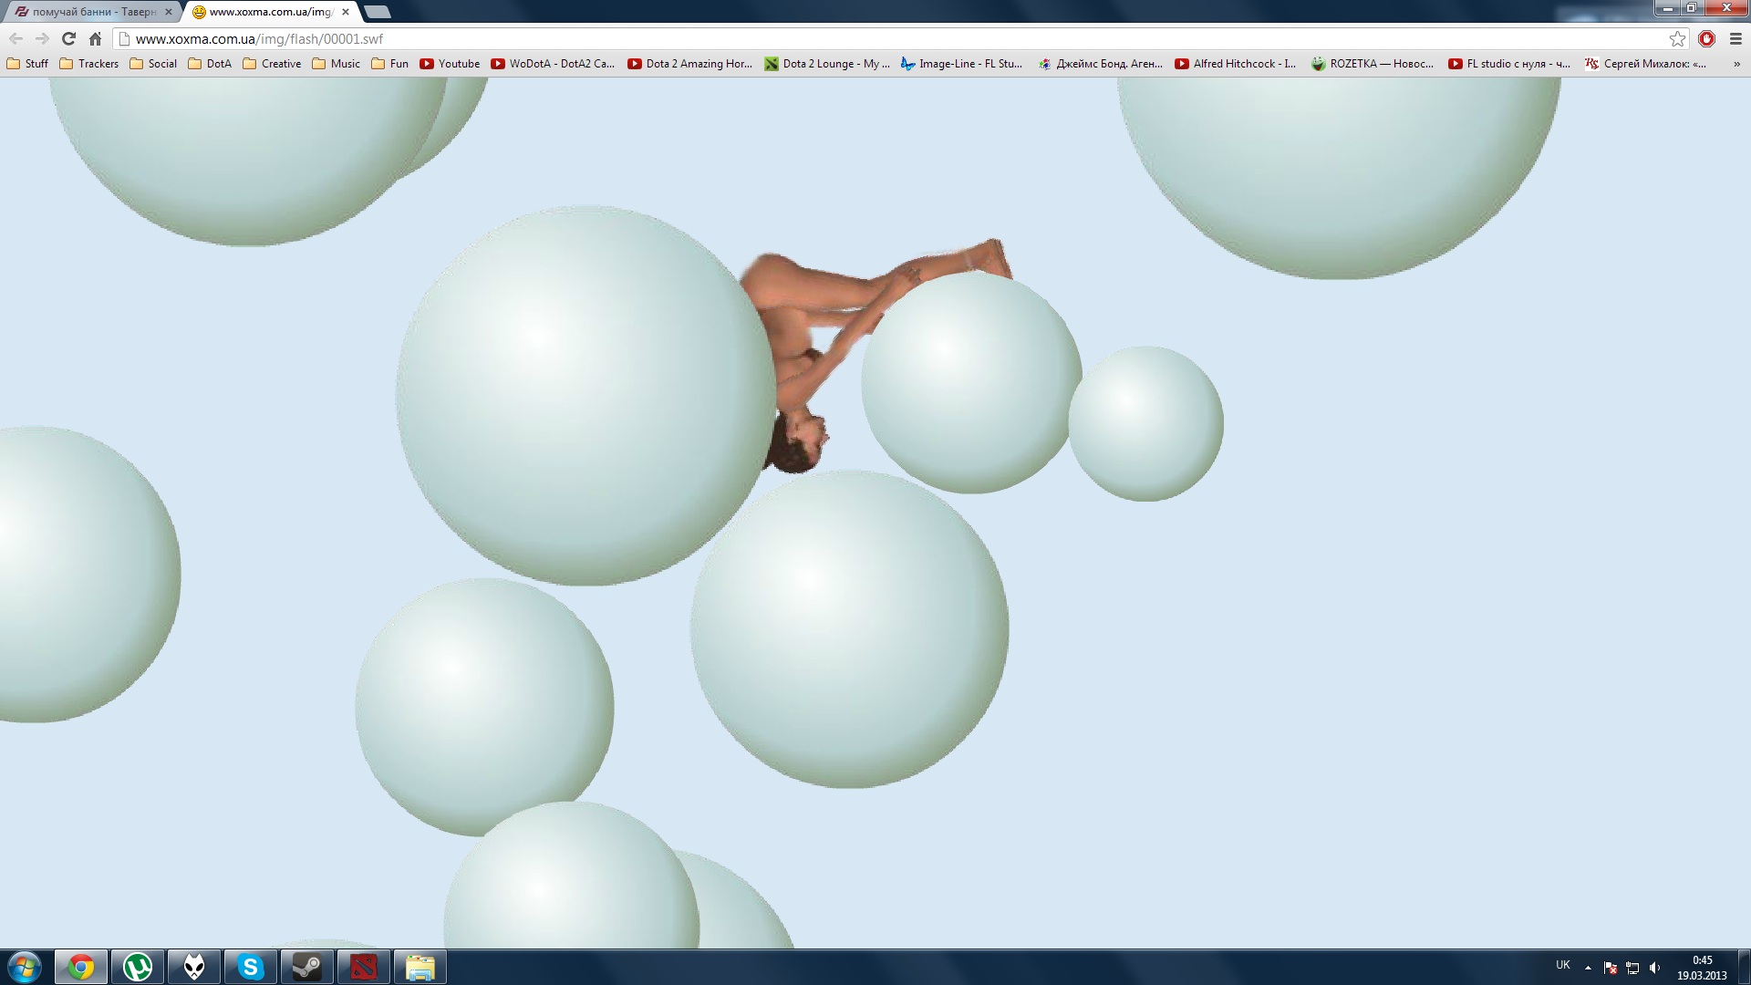Open the volume speaker tray icon

(x=1654, y=968)
